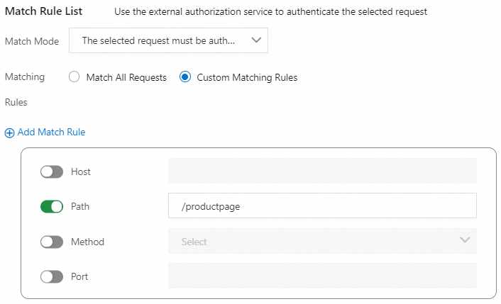Click the plus icon beside Add Match Rule
Image resolution: width=501 pixels, height=304 pixels.
[x=10, y=133]
